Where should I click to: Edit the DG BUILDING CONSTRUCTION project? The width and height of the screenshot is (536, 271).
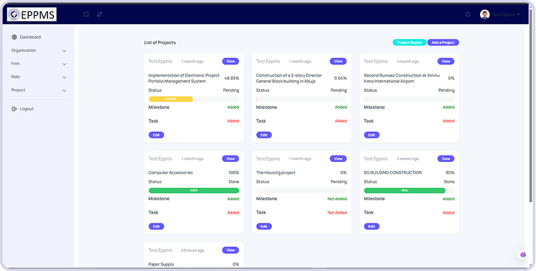tap(371, 226)
